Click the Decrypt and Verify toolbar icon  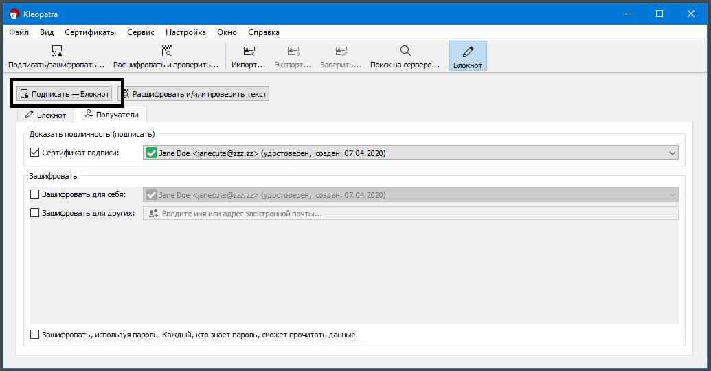point(166,52)
